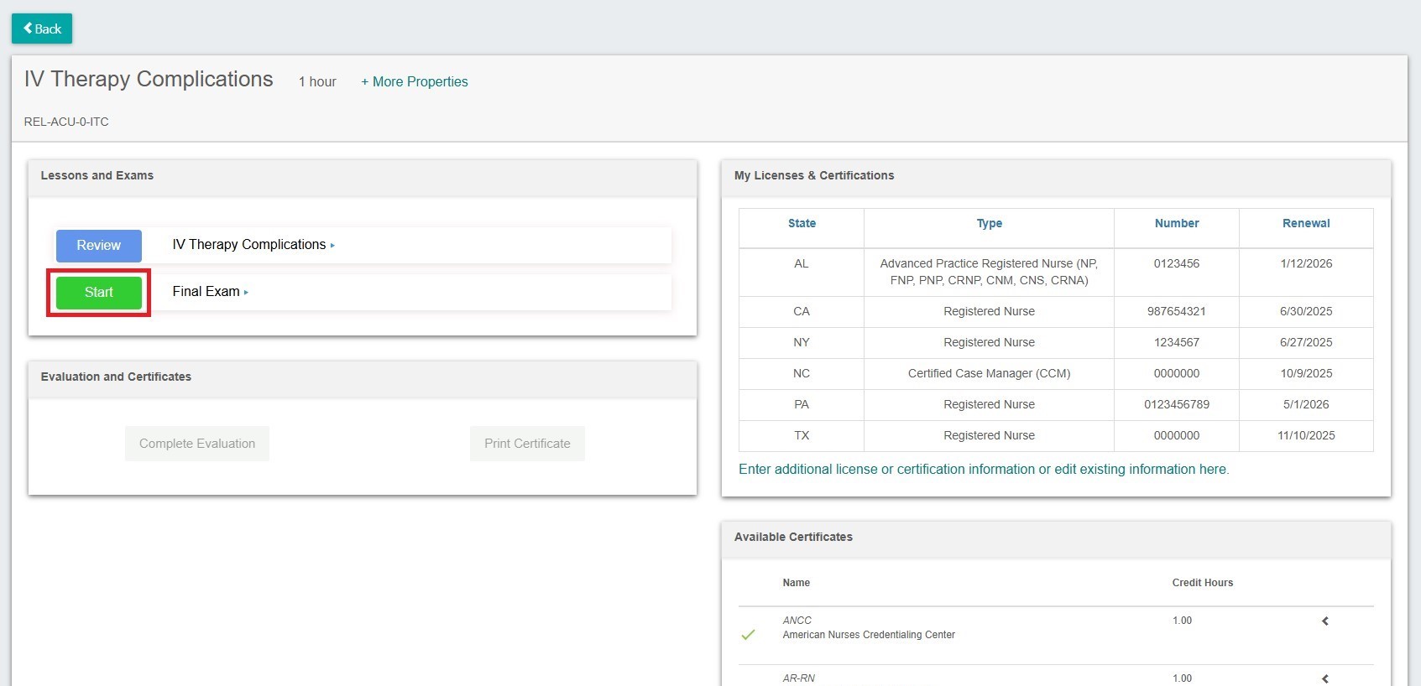Sort licenses by Number column header

click(x=1177, y=223)
